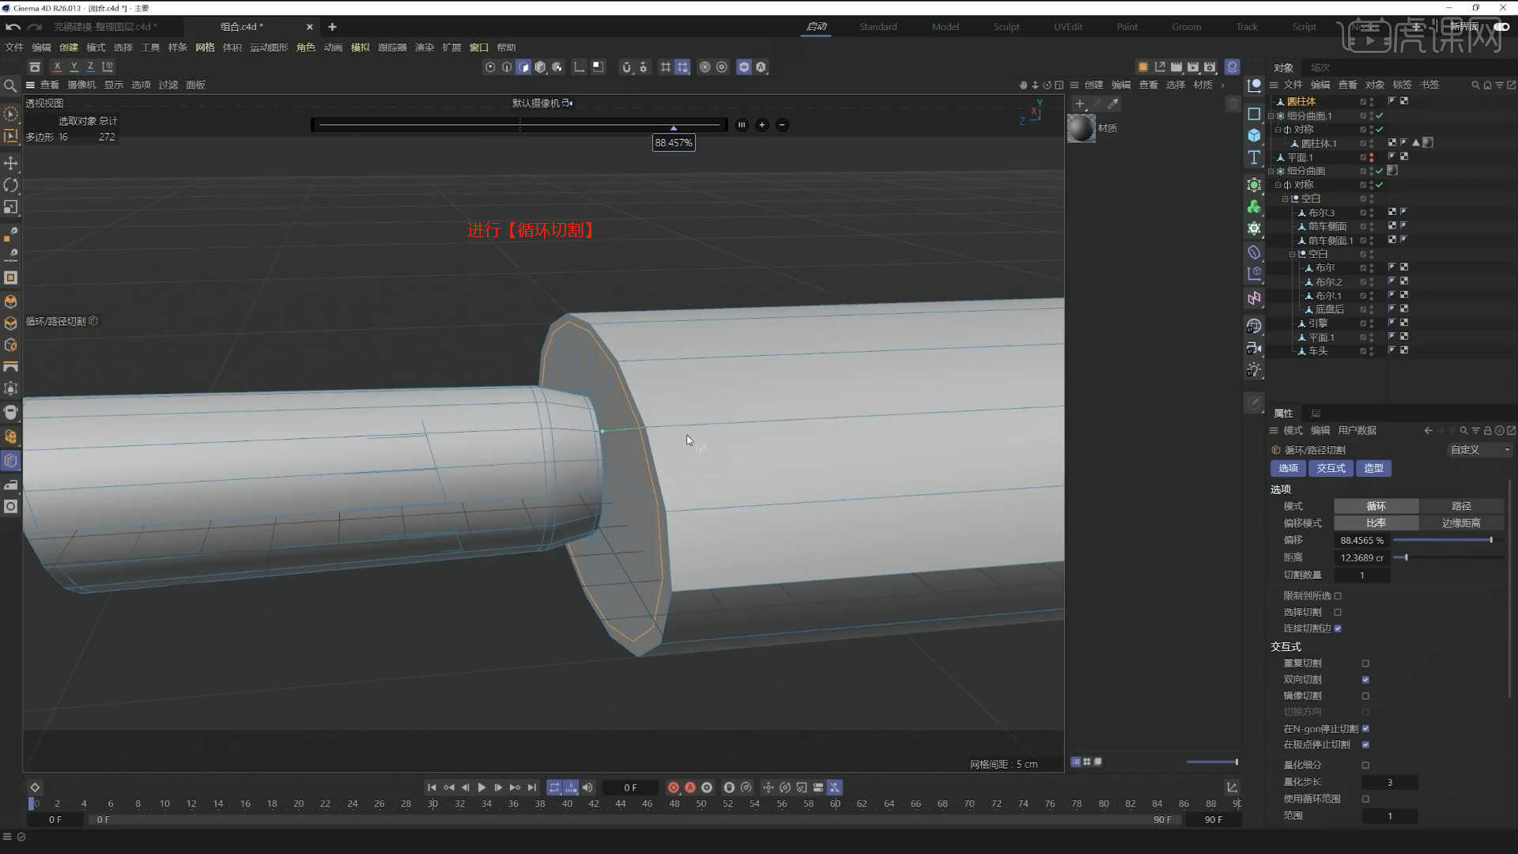1518x854 pixels.
Task: Click the 偏移 percentage slider
Action: (1448, 540)
